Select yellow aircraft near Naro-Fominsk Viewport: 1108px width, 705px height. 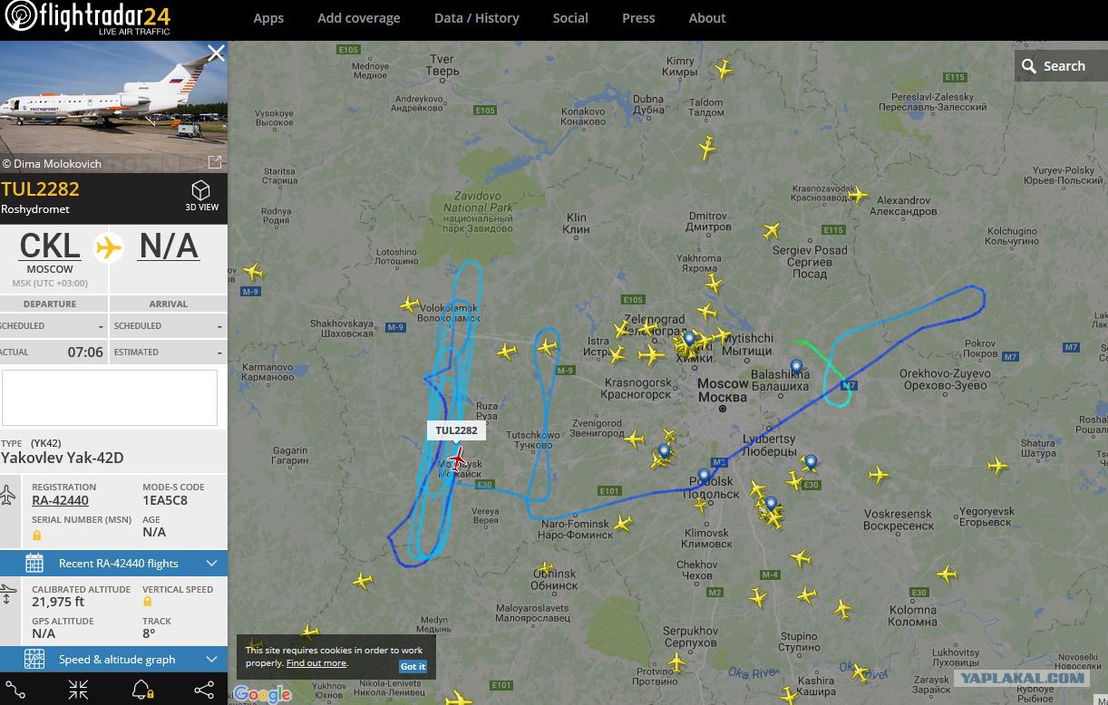[x=622, y=523]
